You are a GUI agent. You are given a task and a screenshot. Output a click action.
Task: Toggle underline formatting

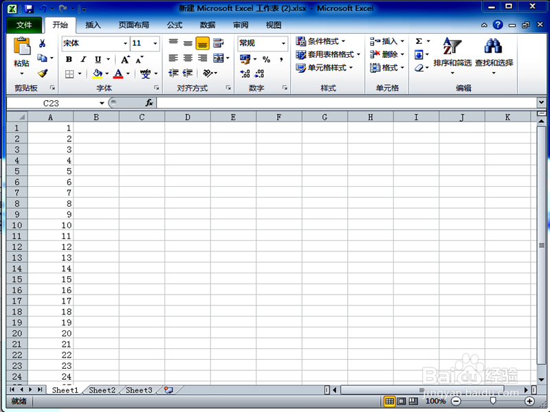(x=98, y=60)
